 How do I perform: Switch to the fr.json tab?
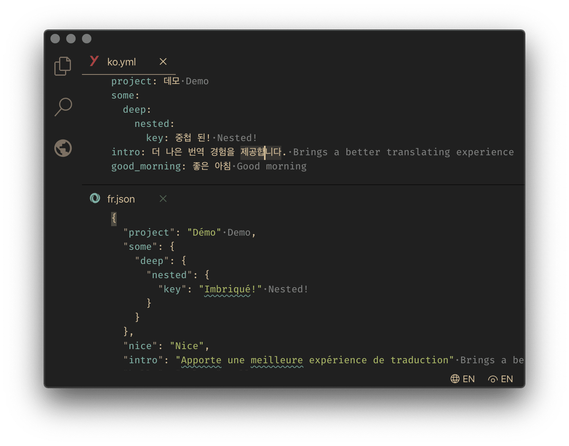(x=121, y=199)
